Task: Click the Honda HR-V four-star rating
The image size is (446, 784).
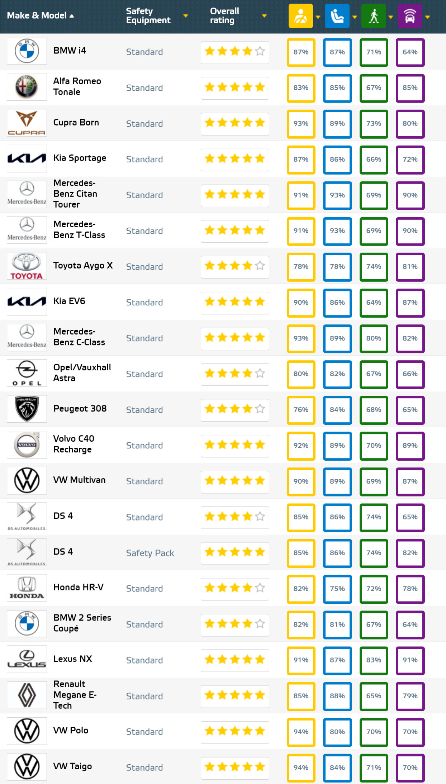Action: [x=235, y=588]
